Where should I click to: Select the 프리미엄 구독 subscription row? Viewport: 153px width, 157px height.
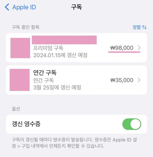(76, 48)
